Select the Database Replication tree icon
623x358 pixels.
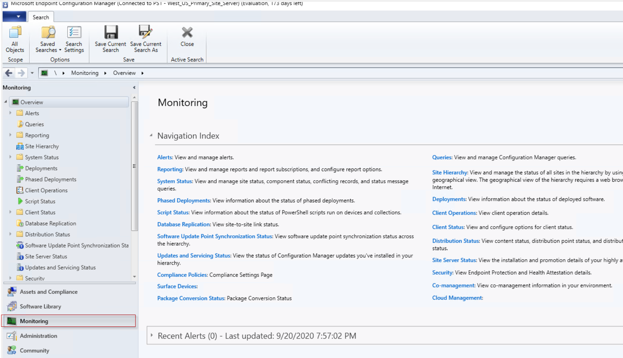point(20,223)
